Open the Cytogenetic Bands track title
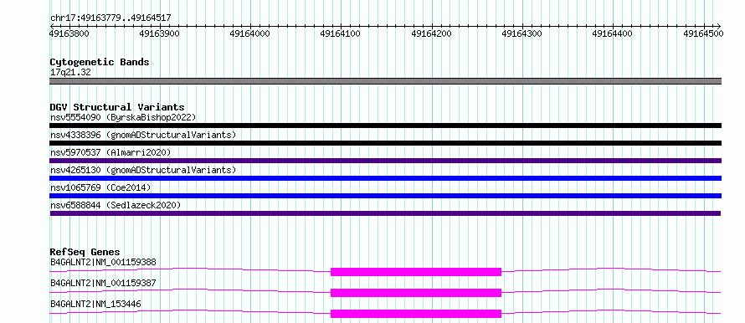The height and width of the screenshot is (323, 745). (x=100, y=62)
